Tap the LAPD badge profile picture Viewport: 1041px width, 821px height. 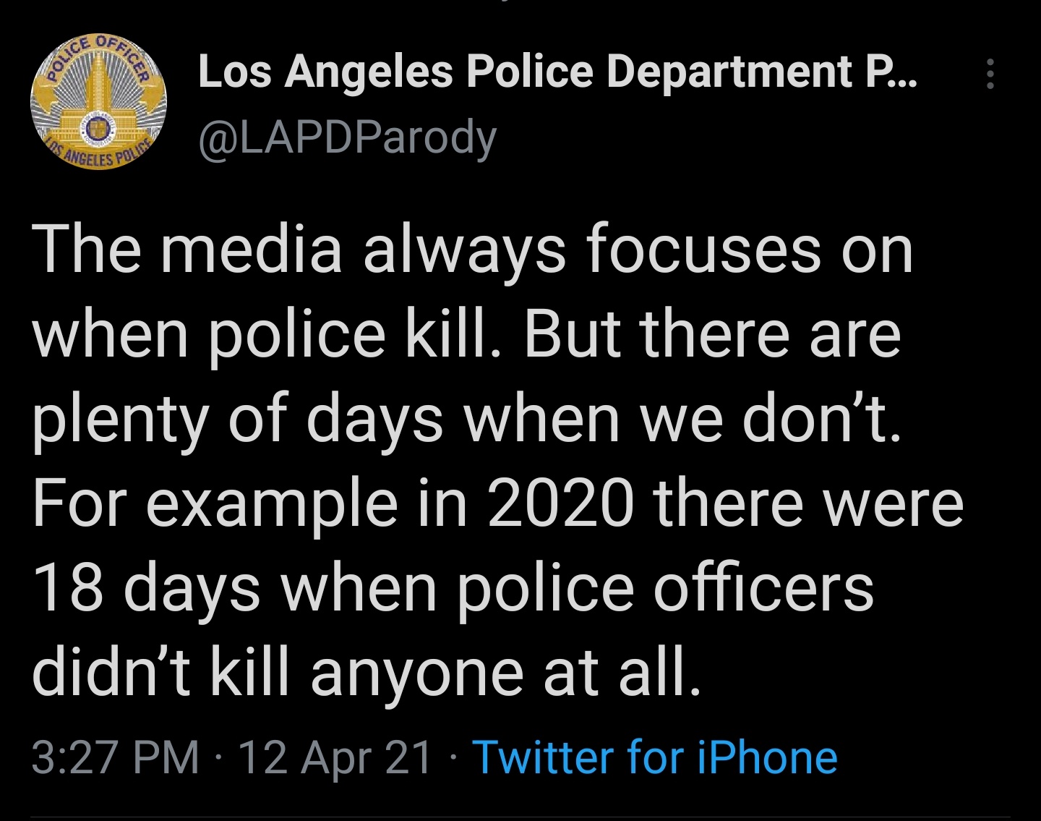pos(98,102)
